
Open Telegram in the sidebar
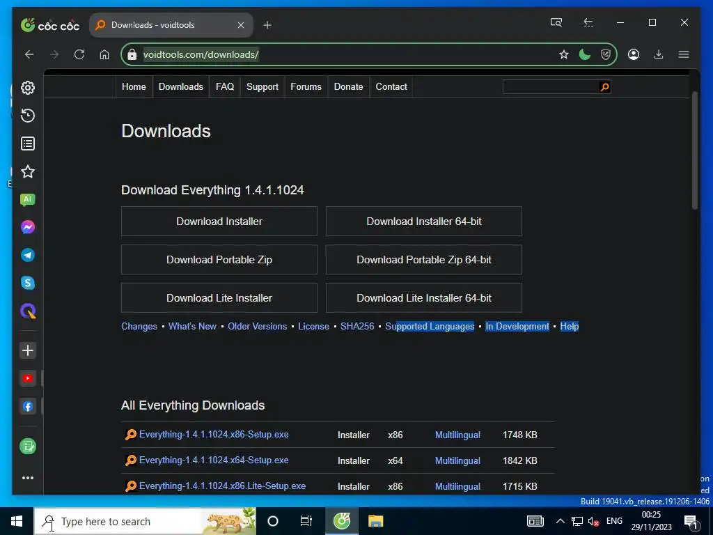pyautogui.click(x=28, y=255)
